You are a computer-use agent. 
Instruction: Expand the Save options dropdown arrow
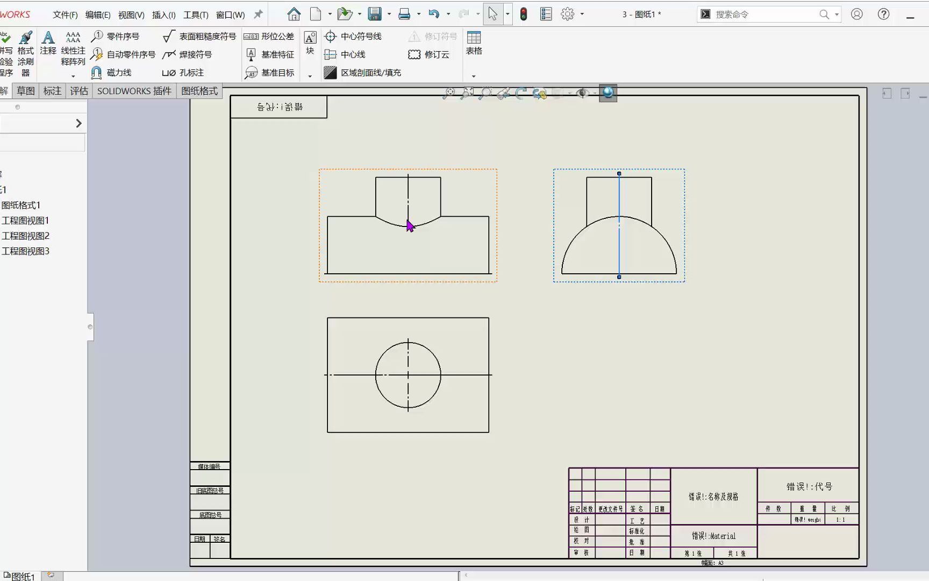pos(389,15)
